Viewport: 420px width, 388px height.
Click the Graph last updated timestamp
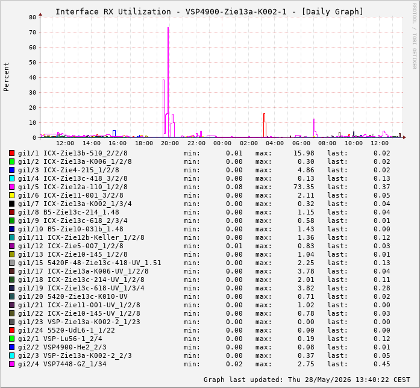coord(307,380)
